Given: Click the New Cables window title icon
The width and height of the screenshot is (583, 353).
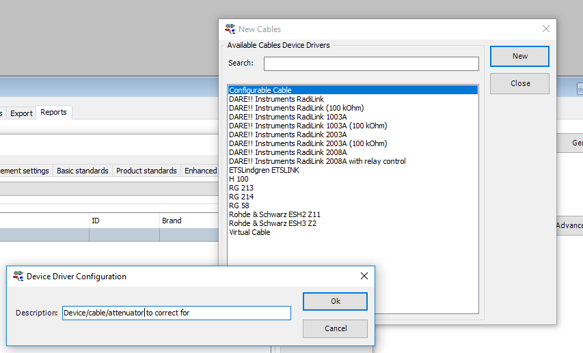Looking at the screenshot, I should click(230, 29).
